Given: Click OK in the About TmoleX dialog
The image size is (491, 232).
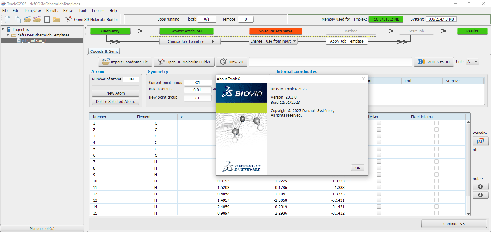Looking at the screenshot, I should tap(357, 168).
